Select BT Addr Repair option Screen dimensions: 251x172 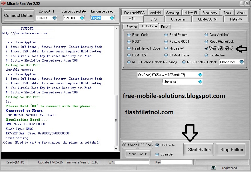pyautogui.click(x=177, y=55)
